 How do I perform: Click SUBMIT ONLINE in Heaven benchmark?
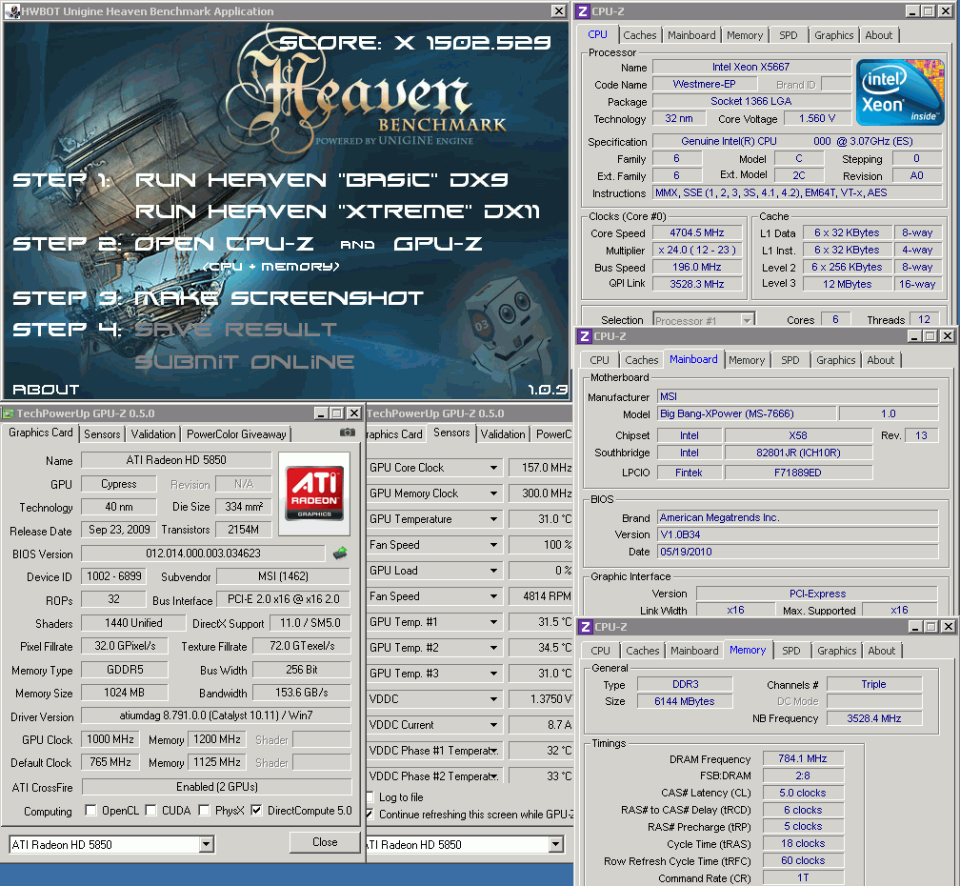244,362
